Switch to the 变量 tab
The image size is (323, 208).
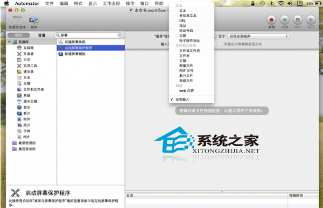coord(42,35)
